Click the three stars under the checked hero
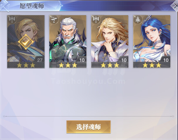This screenshot has width=178, height=140. point(26,65)
